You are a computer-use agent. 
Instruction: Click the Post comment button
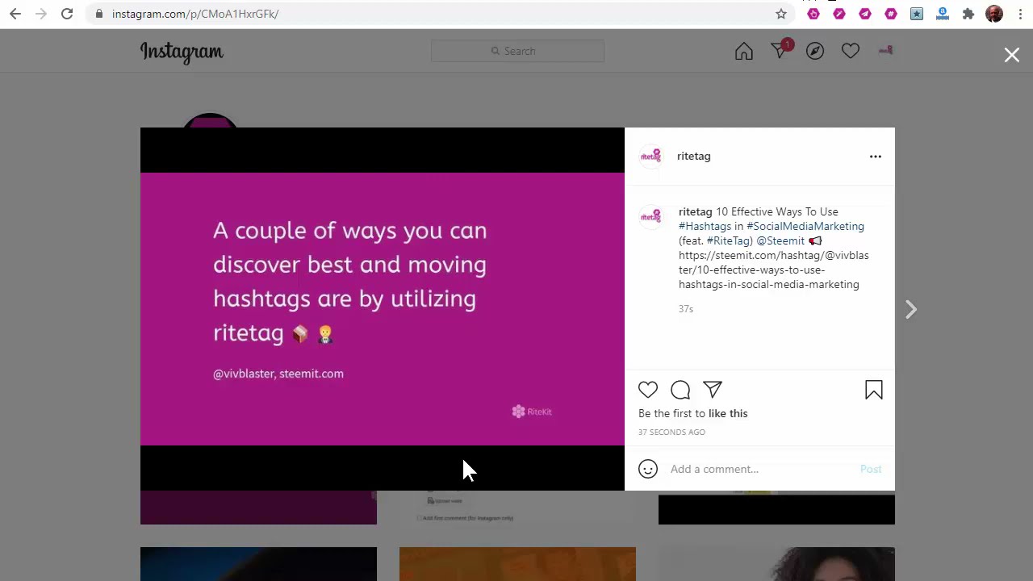[x=871, y=469]
